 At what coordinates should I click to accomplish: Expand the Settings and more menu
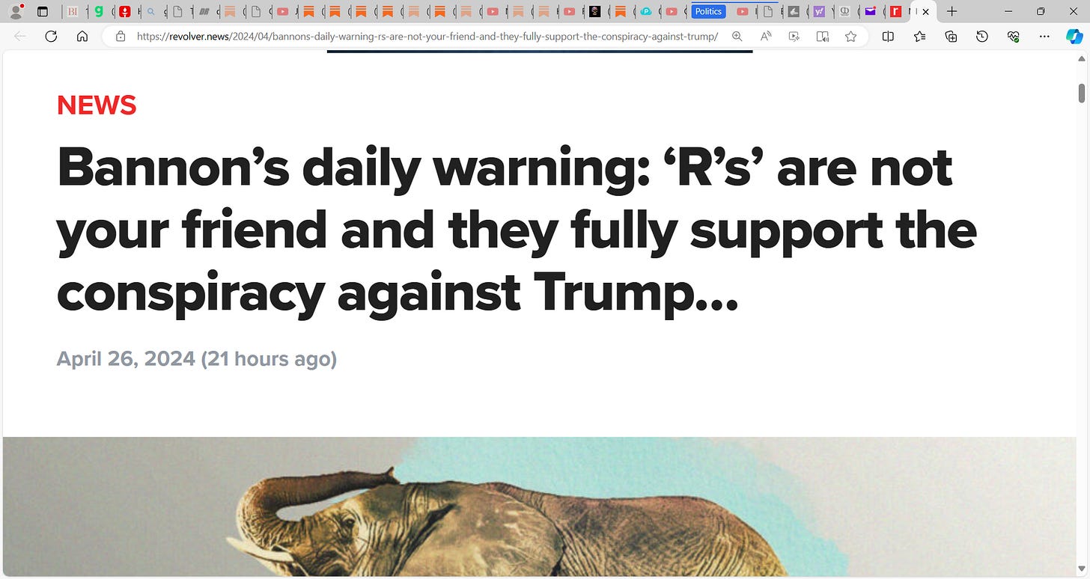pyautogui.click(x=1044, y=36)
